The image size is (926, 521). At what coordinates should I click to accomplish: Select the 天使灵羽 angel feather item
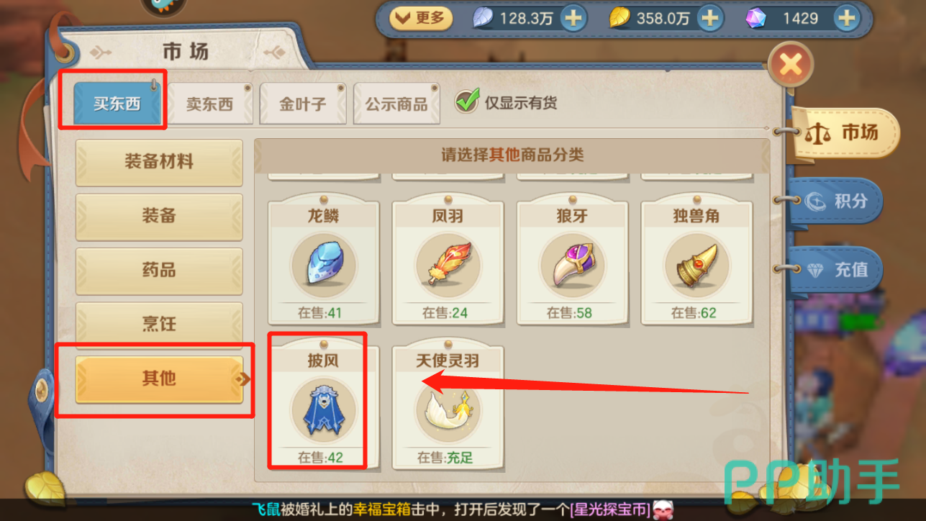click(x=447, y=404)
